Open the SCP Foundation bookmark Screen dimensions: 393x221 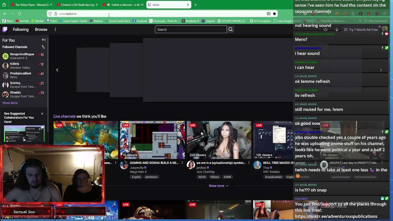click(260, 21)
